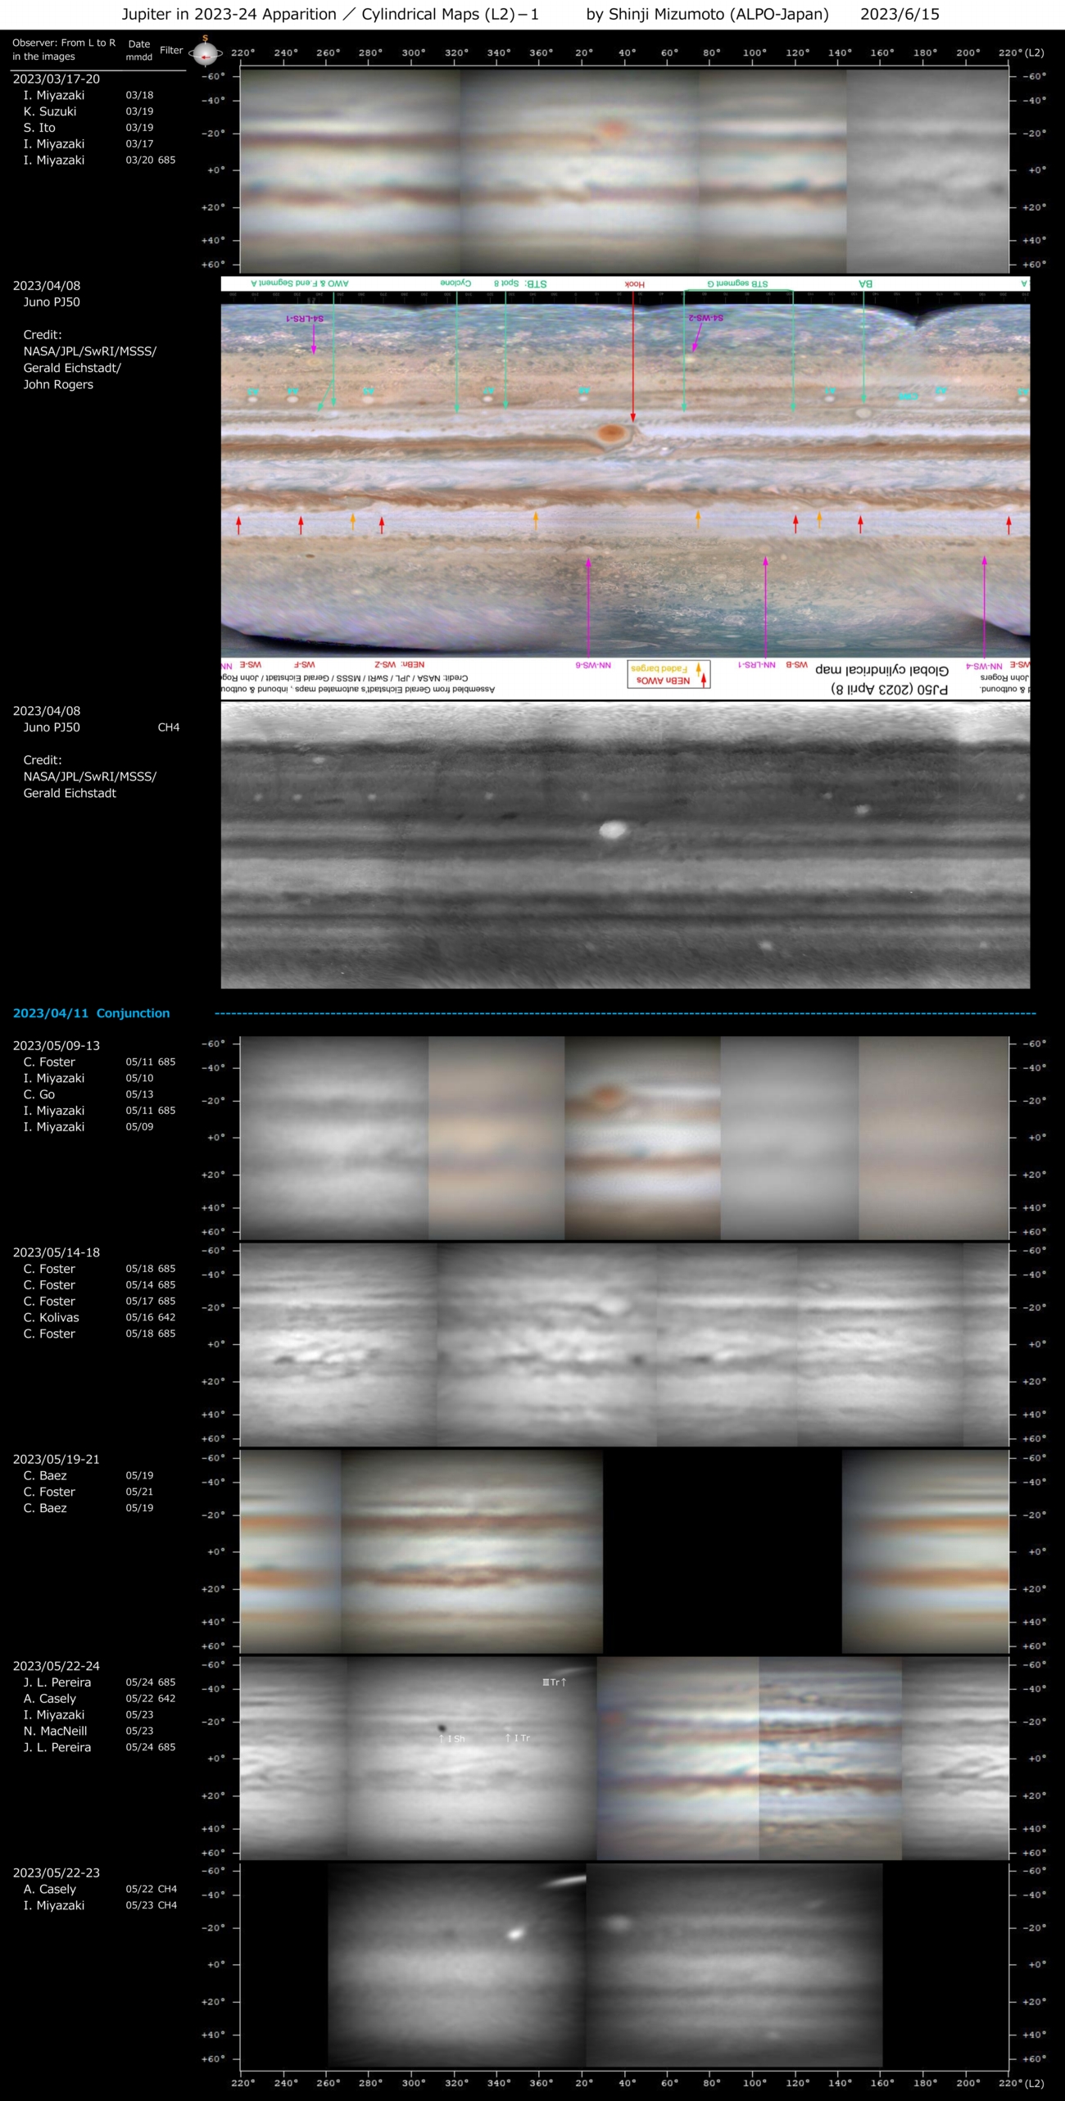Select the 2023/05/14-18 date heading
Viewport: 1065px width, 2101px height.
point(57,1252)
